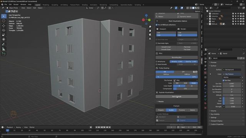
Task: Open the File Format PNG dropdown
Action: [185, 80]
